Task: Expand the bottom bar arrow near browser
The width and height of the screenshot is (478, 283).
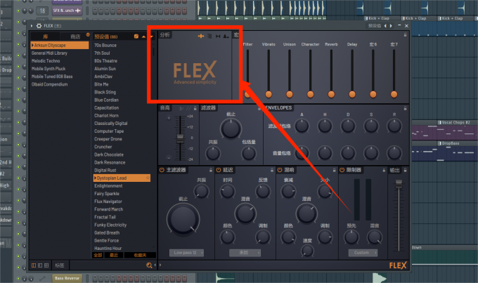Action: pos(160,265)
